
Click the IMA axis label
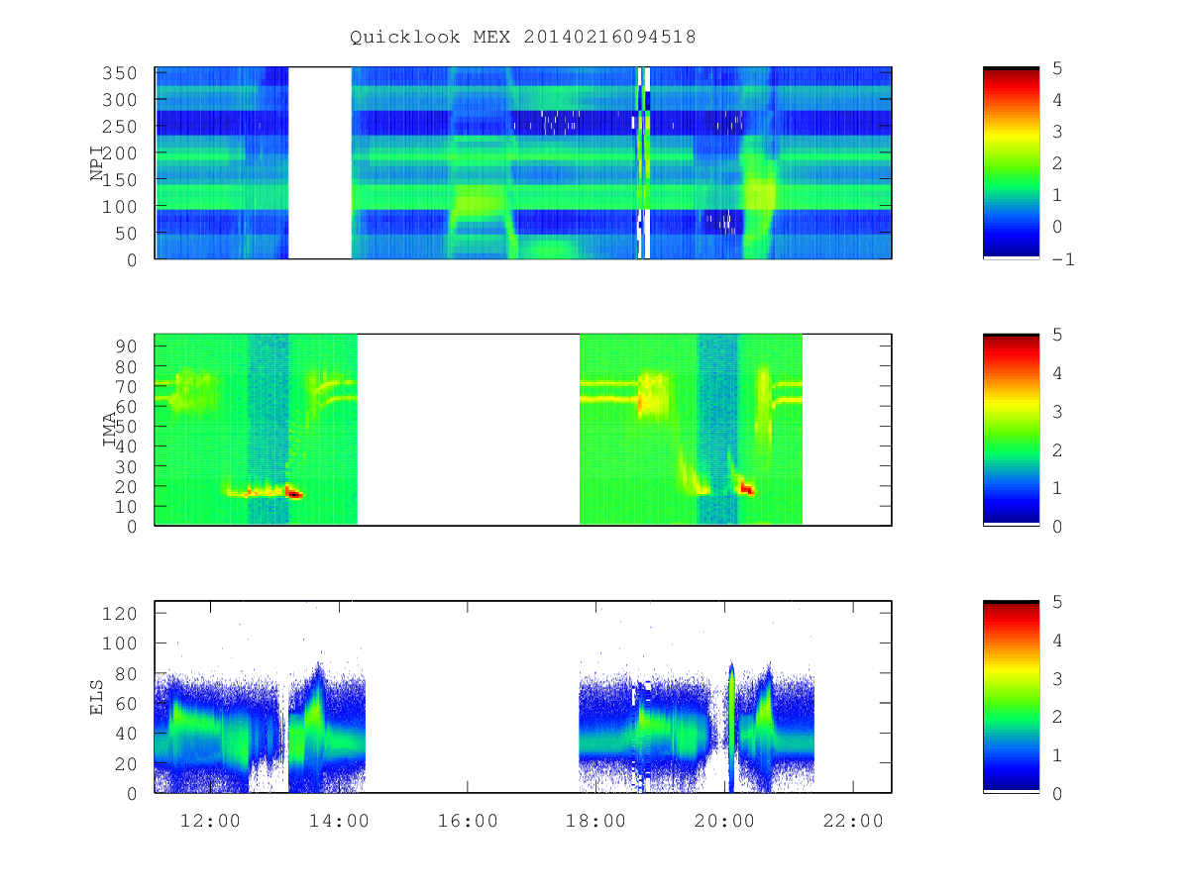[112, 430]
